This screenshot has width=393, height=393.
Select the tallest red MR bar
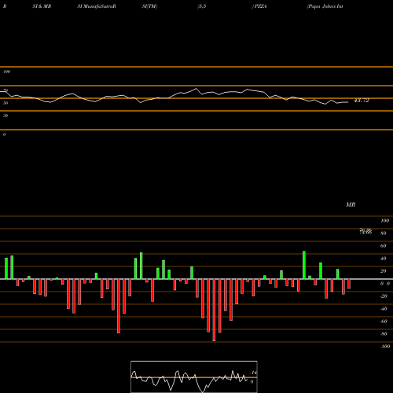(214, 310)
